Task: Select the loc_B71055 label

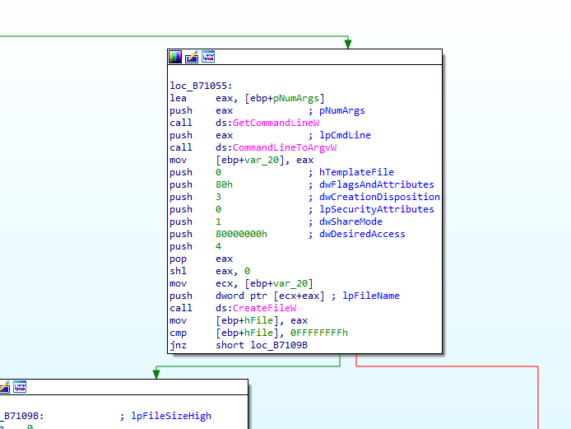Action: click(x=201, y=86)
